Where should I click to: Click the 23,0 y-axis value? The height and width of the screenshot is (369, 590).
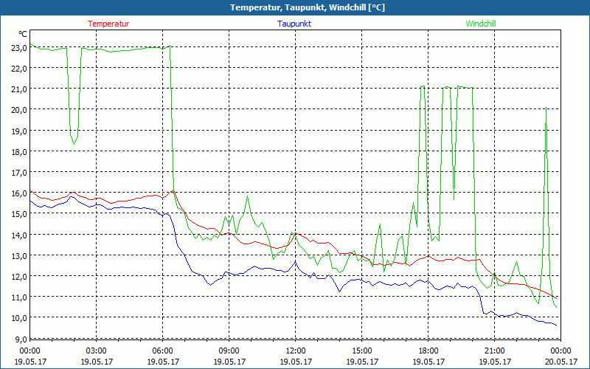click(20, 47)
